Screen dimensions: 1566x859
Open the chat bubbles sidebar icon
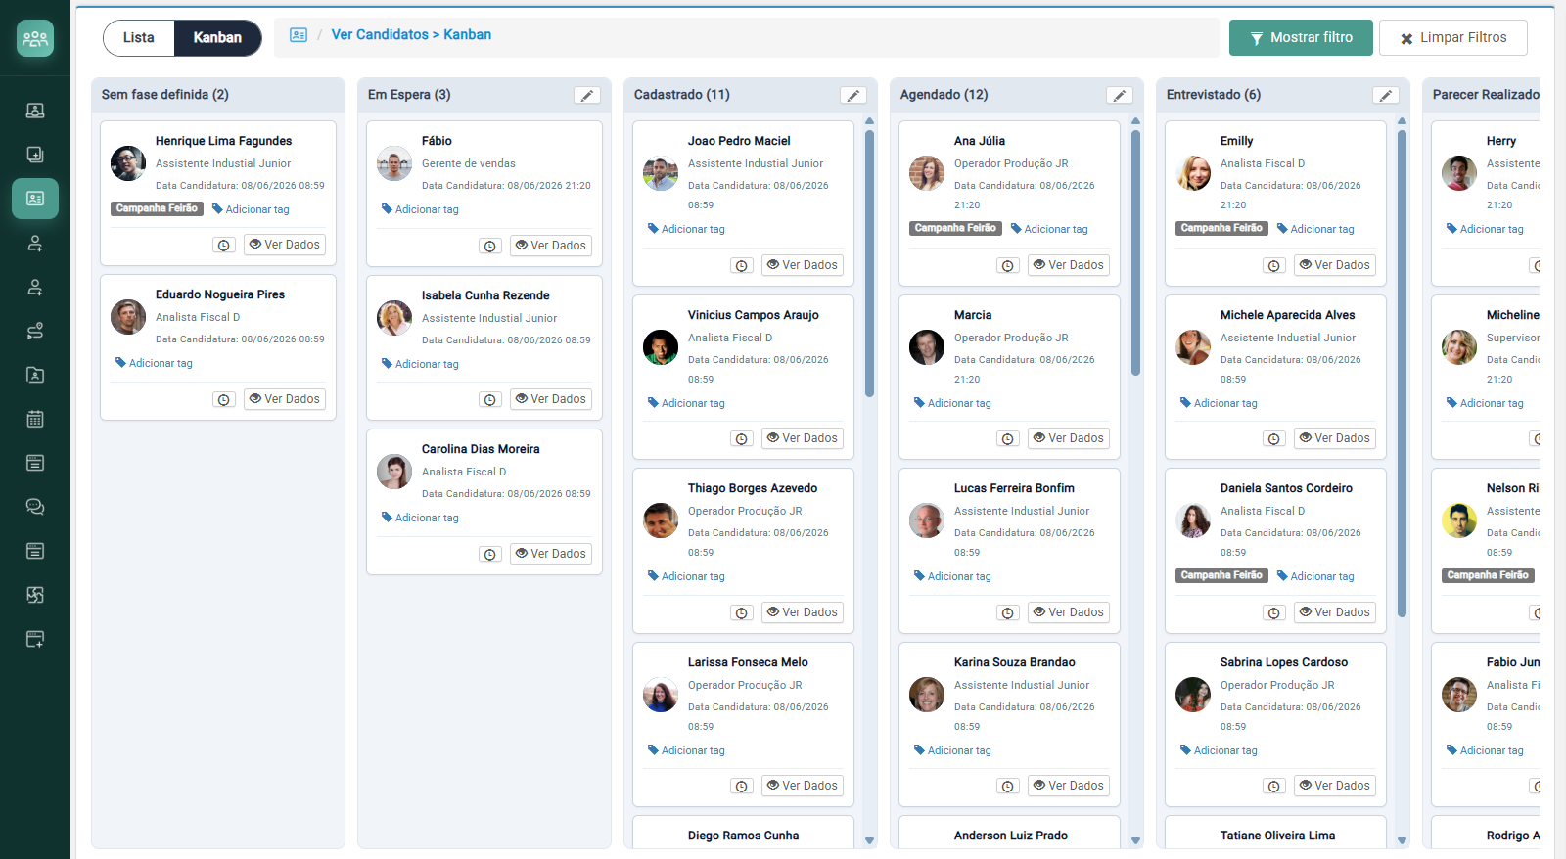click(x=35, y=507)
